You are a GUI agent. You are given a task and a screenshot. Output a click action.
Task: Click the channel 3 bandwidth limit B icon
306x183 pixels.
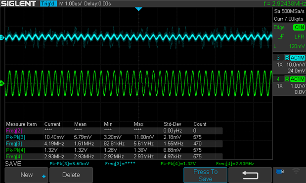coord(287,58)
